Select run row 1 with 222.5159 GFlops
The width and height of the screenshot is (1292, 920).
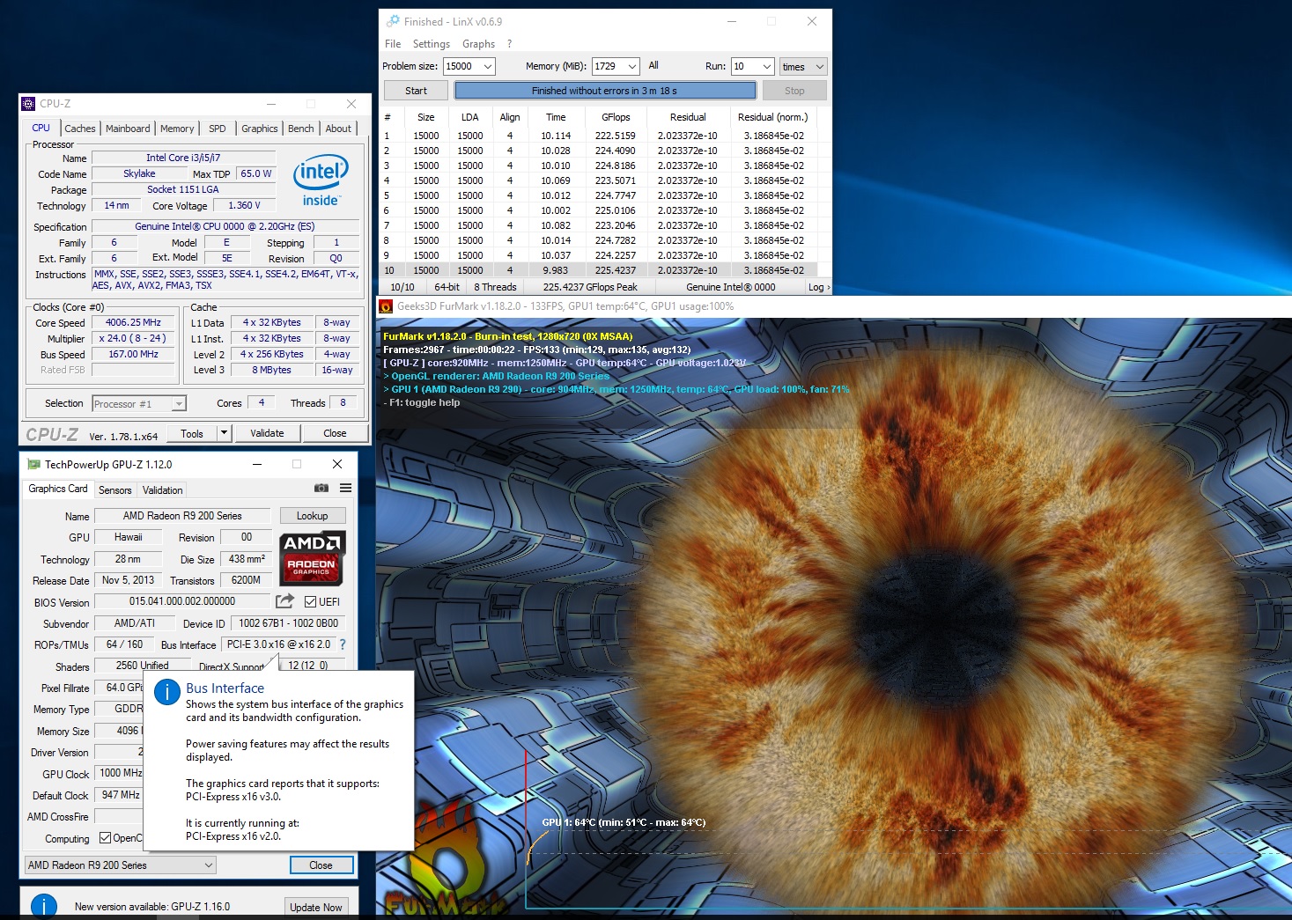coord(598,136)
